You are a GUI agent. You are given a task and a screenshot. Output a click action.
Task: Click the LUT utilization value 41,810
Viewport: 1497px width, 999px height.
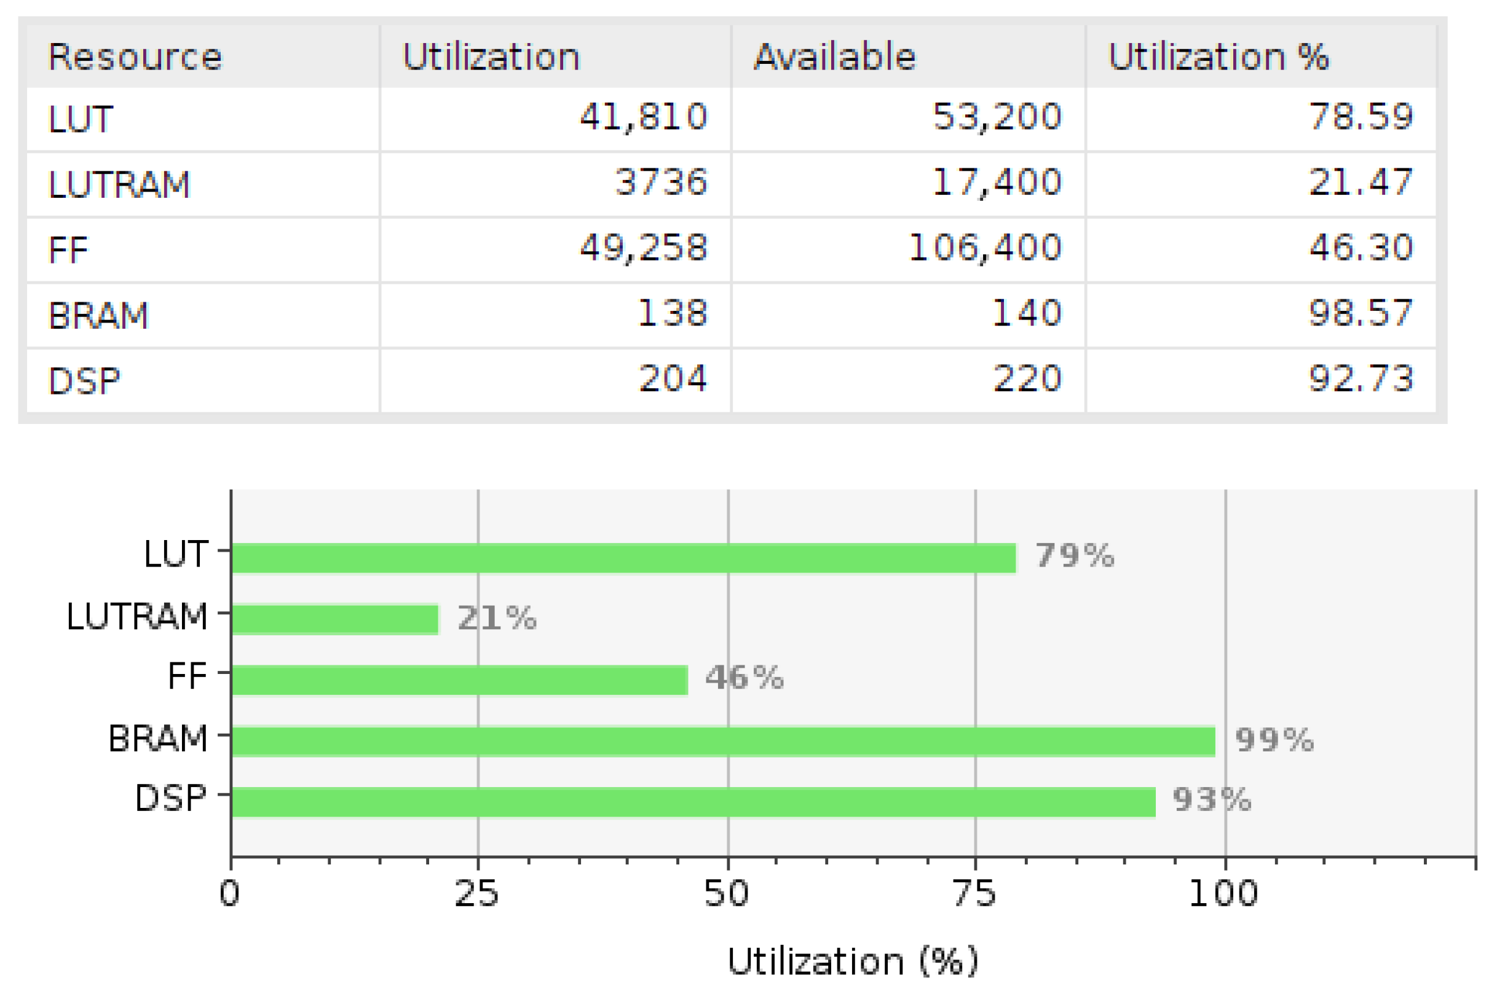pos(643,117)
